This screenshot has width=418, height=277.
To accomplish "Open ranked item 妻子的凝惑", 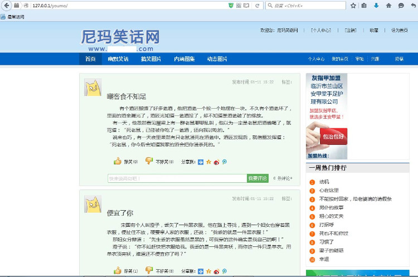I will pyautogui.click(x=332, y=251).
